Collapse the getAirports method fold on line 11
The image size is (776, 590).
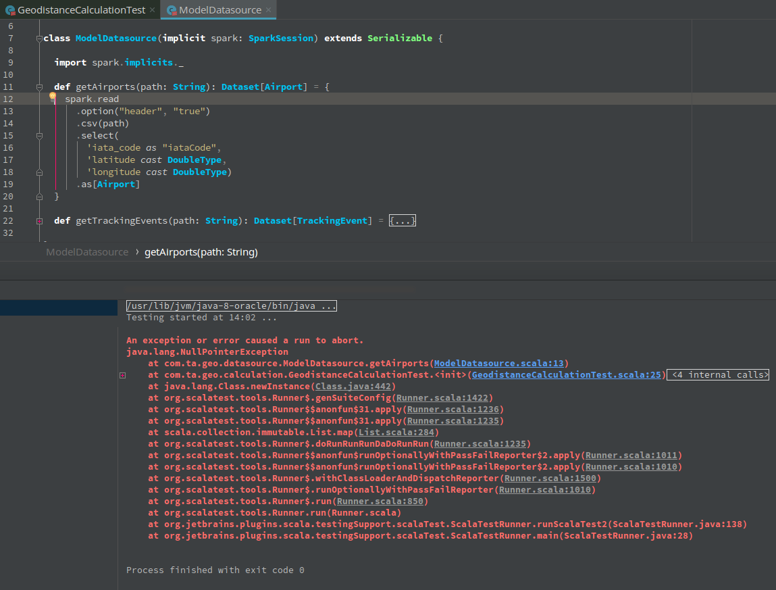(39, 87)
